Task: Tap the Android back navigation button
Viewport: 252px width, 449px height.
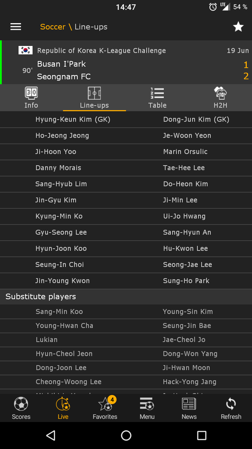Action: (x=51, y=435)
